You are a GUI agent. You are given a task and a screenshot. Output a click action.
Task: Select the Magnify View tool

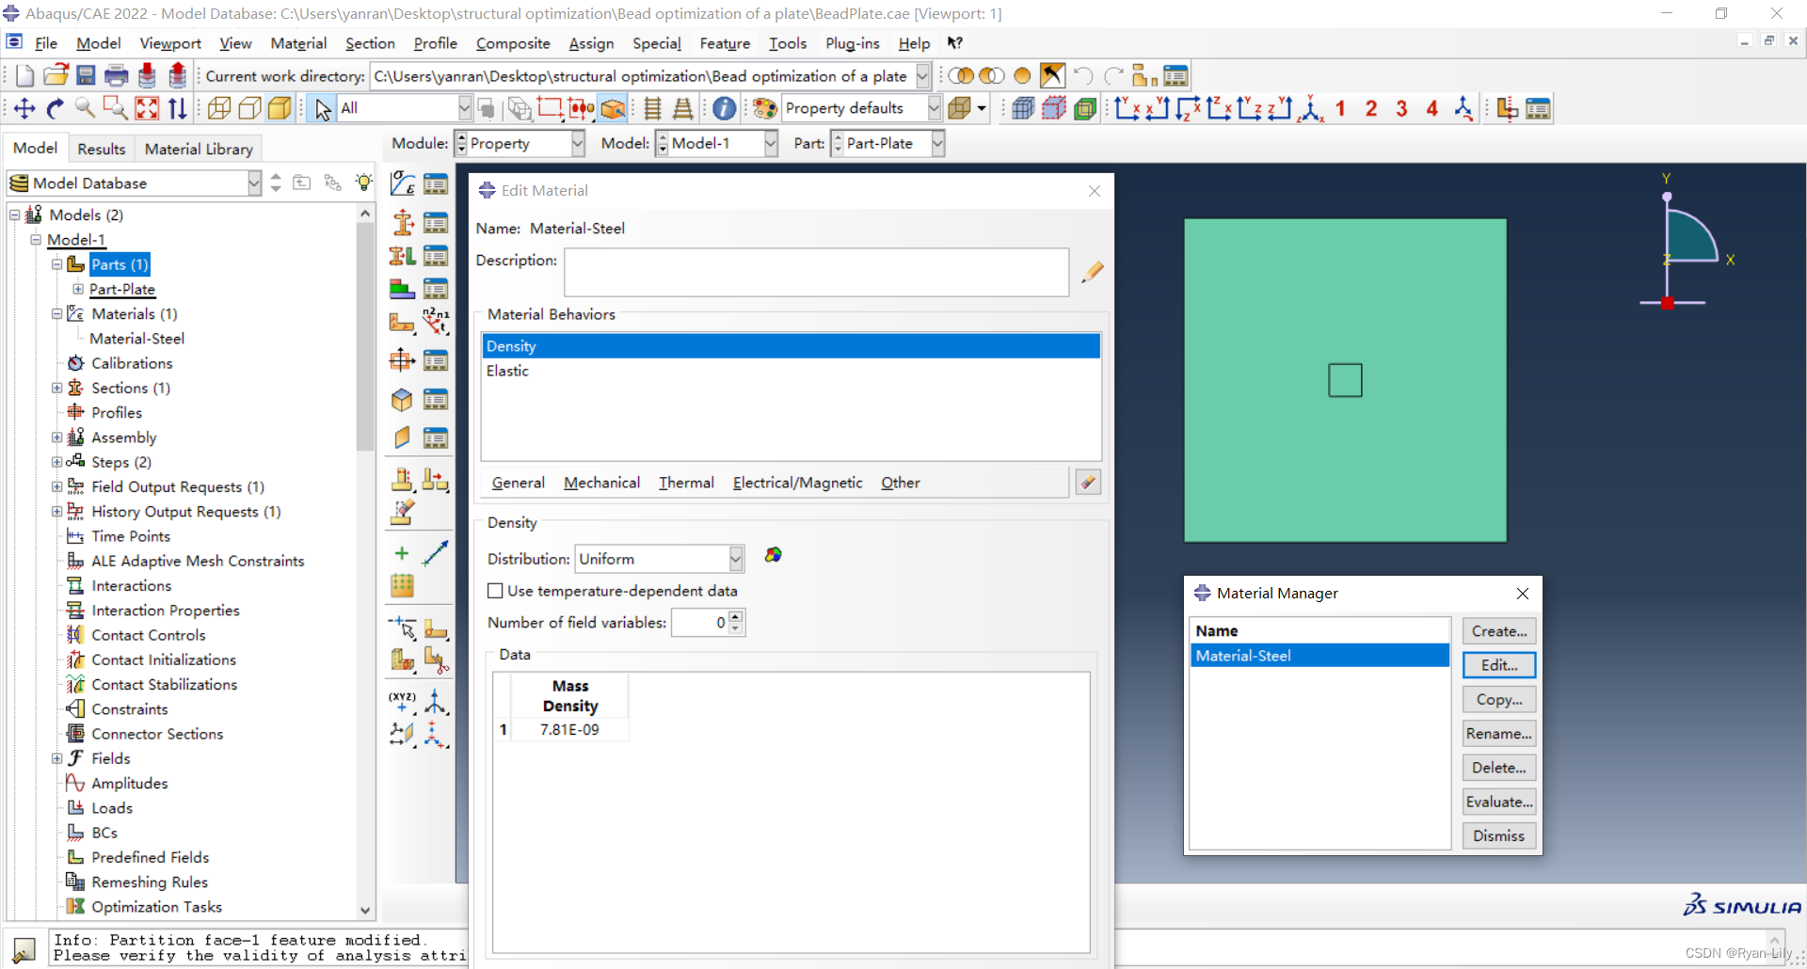85,108
